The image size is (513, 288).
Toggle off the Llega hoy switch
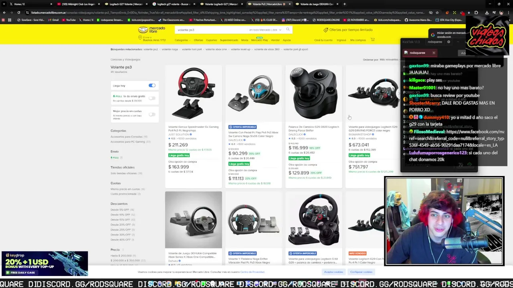tap(152, 86)
